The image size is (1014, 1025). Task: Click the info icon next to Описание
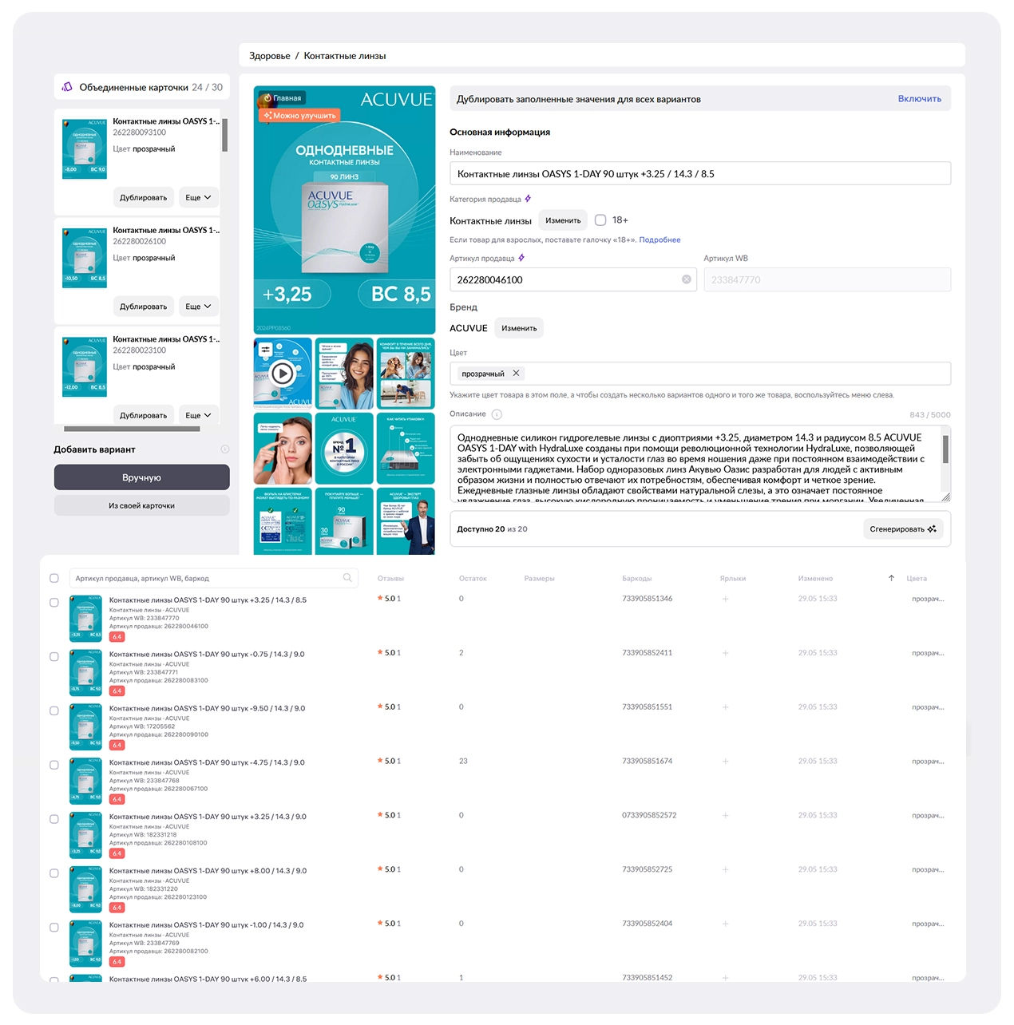coord(497,414)
